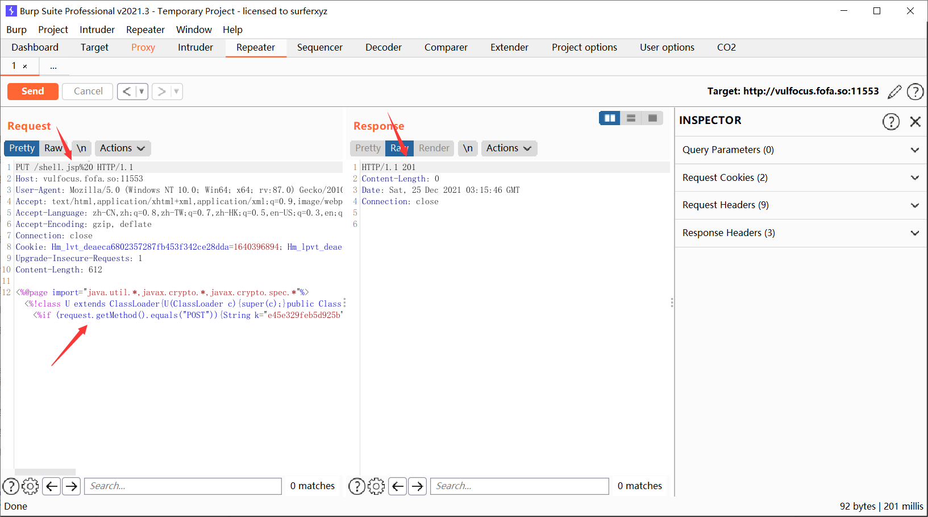The image size is (928, 517).
Task: Open response search help icon
Action: tap(356, 486)
